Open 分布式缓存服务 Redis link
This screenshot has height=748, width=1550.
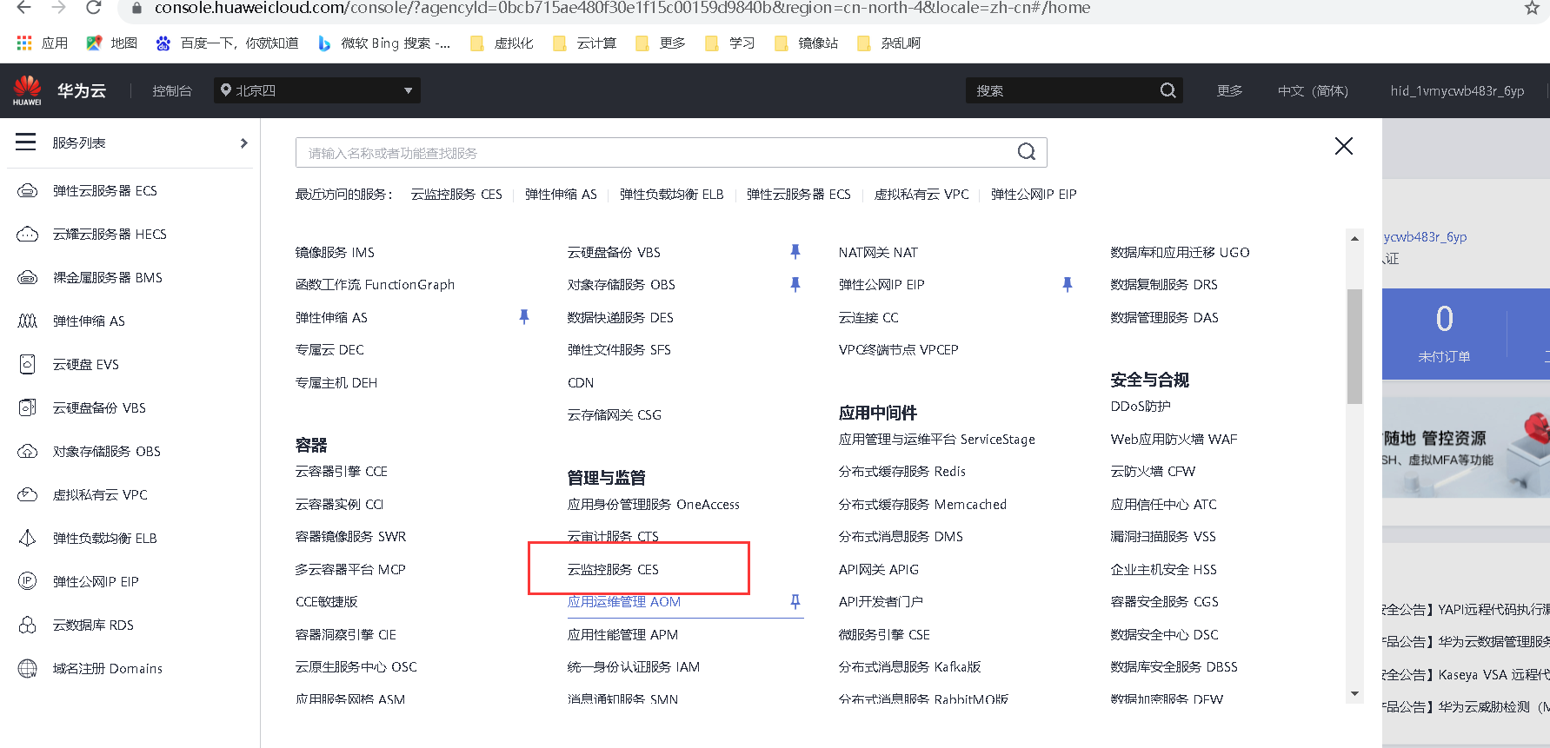coord(902,471)
